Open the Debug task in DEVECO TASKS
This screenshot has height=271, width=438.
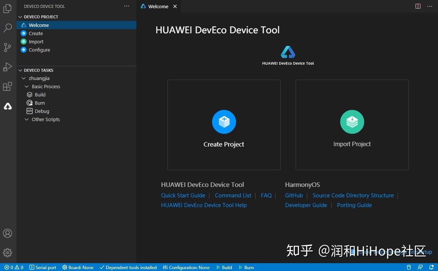point(41,111)
